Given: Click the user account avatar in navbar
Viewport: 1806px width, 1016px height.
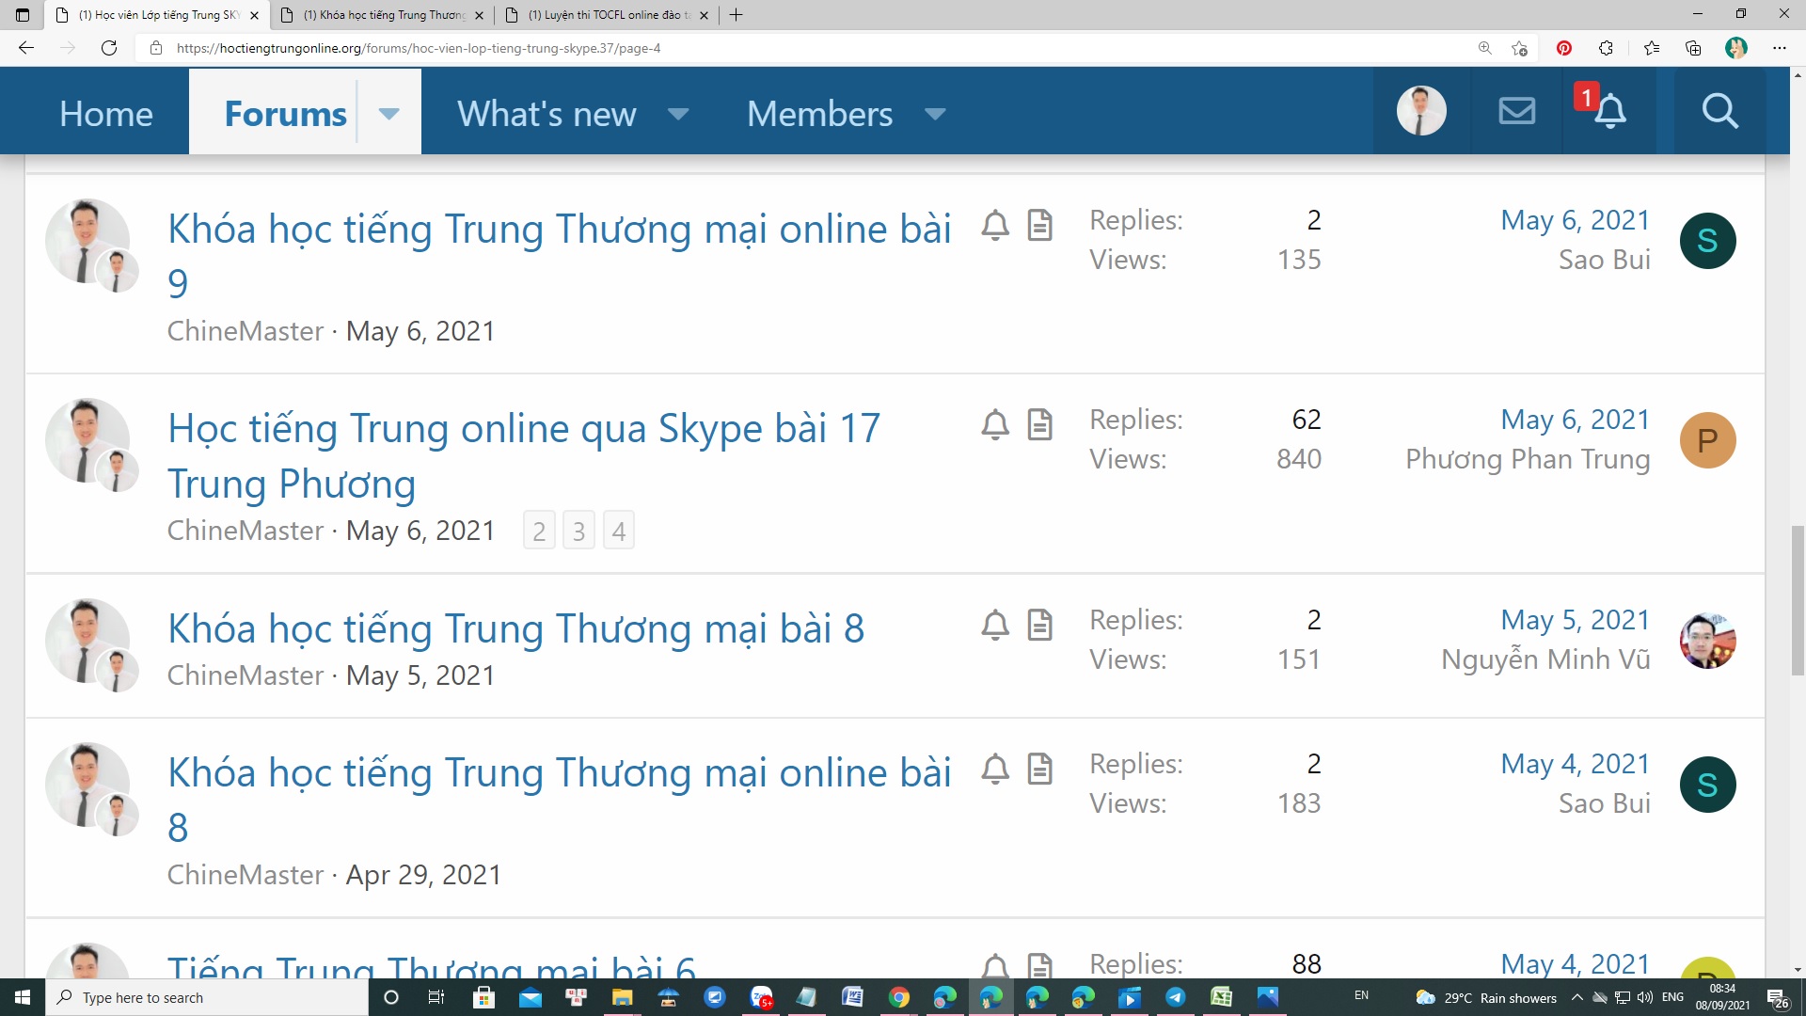Looking at the screenshot, I should (1421, 111).
